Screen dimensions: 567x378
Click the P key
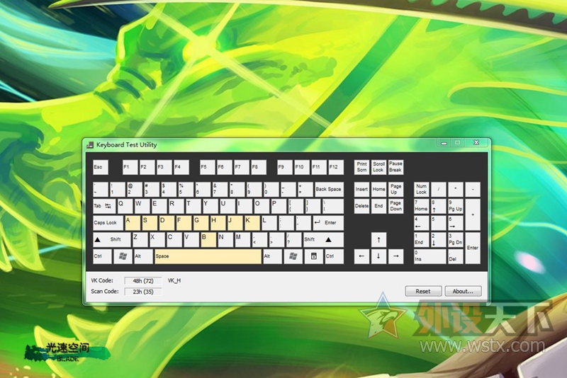coord(279,206)
